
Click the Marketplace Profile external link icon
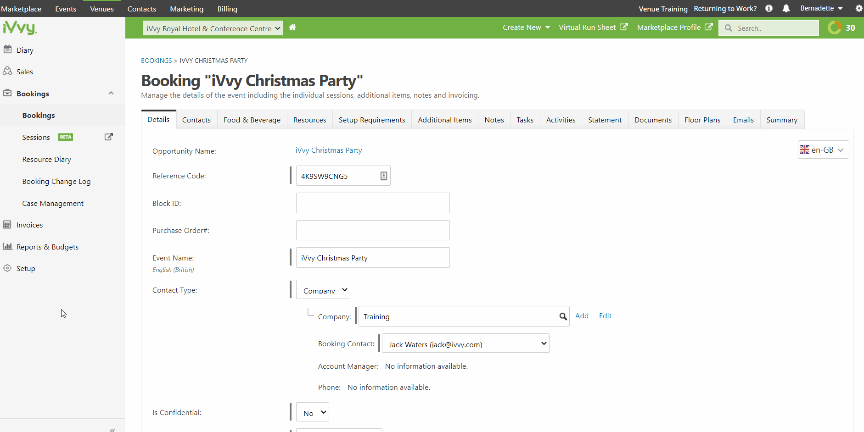pyautogui.click(x=709, y=27)
